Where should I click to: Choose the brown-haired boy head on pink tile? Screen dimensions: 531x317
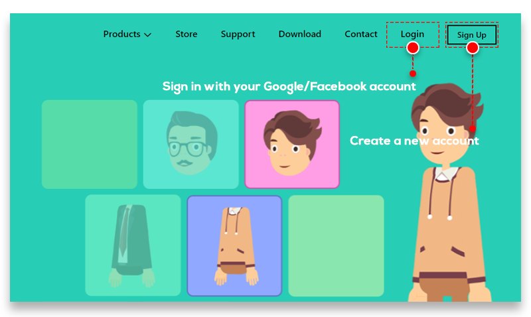[x=292, y=144]
